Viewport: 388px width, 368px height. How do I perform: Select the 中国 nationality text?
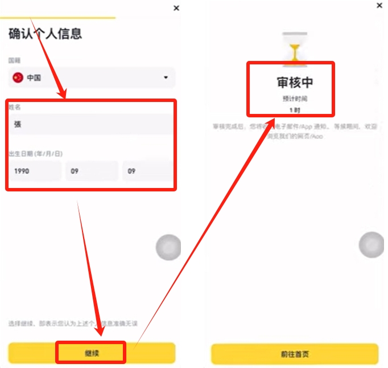coord(34,78)
